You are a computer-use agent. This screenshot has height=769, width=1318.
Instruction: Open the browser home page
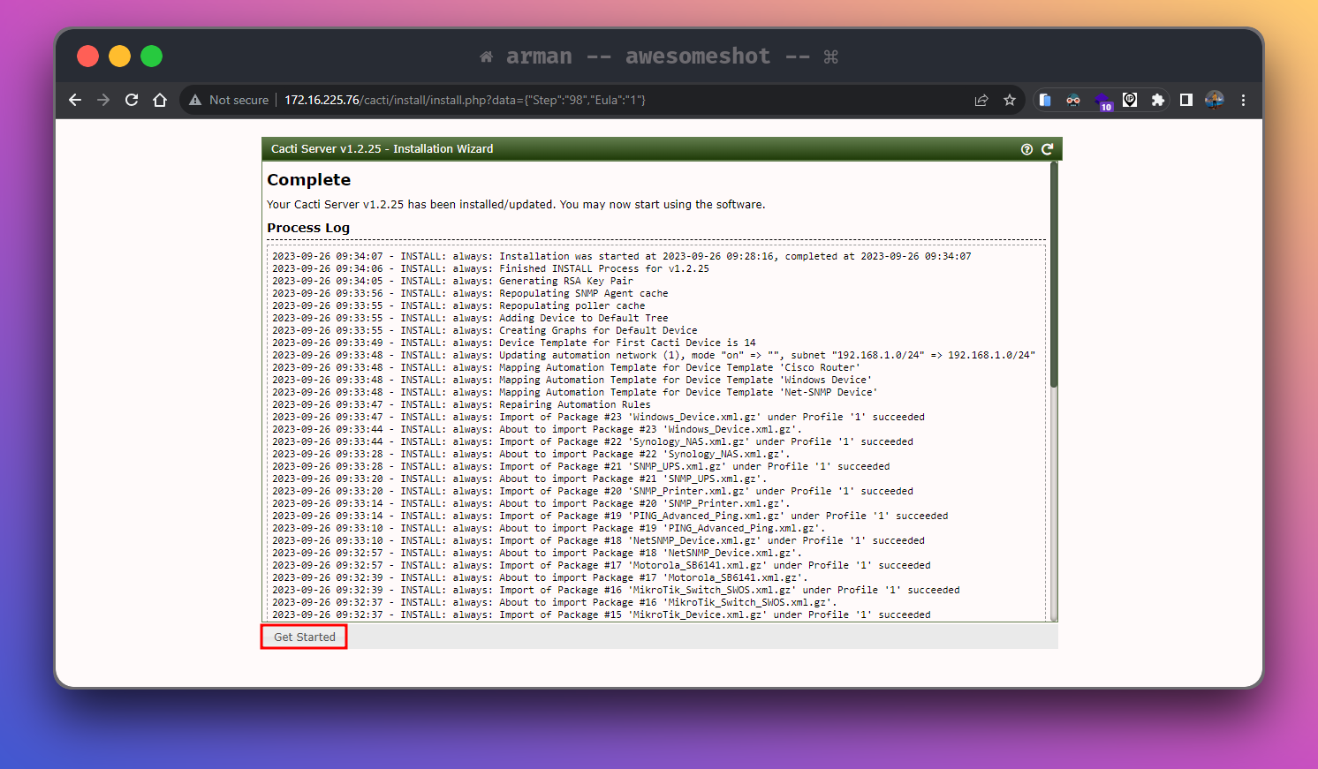(160, 100)
